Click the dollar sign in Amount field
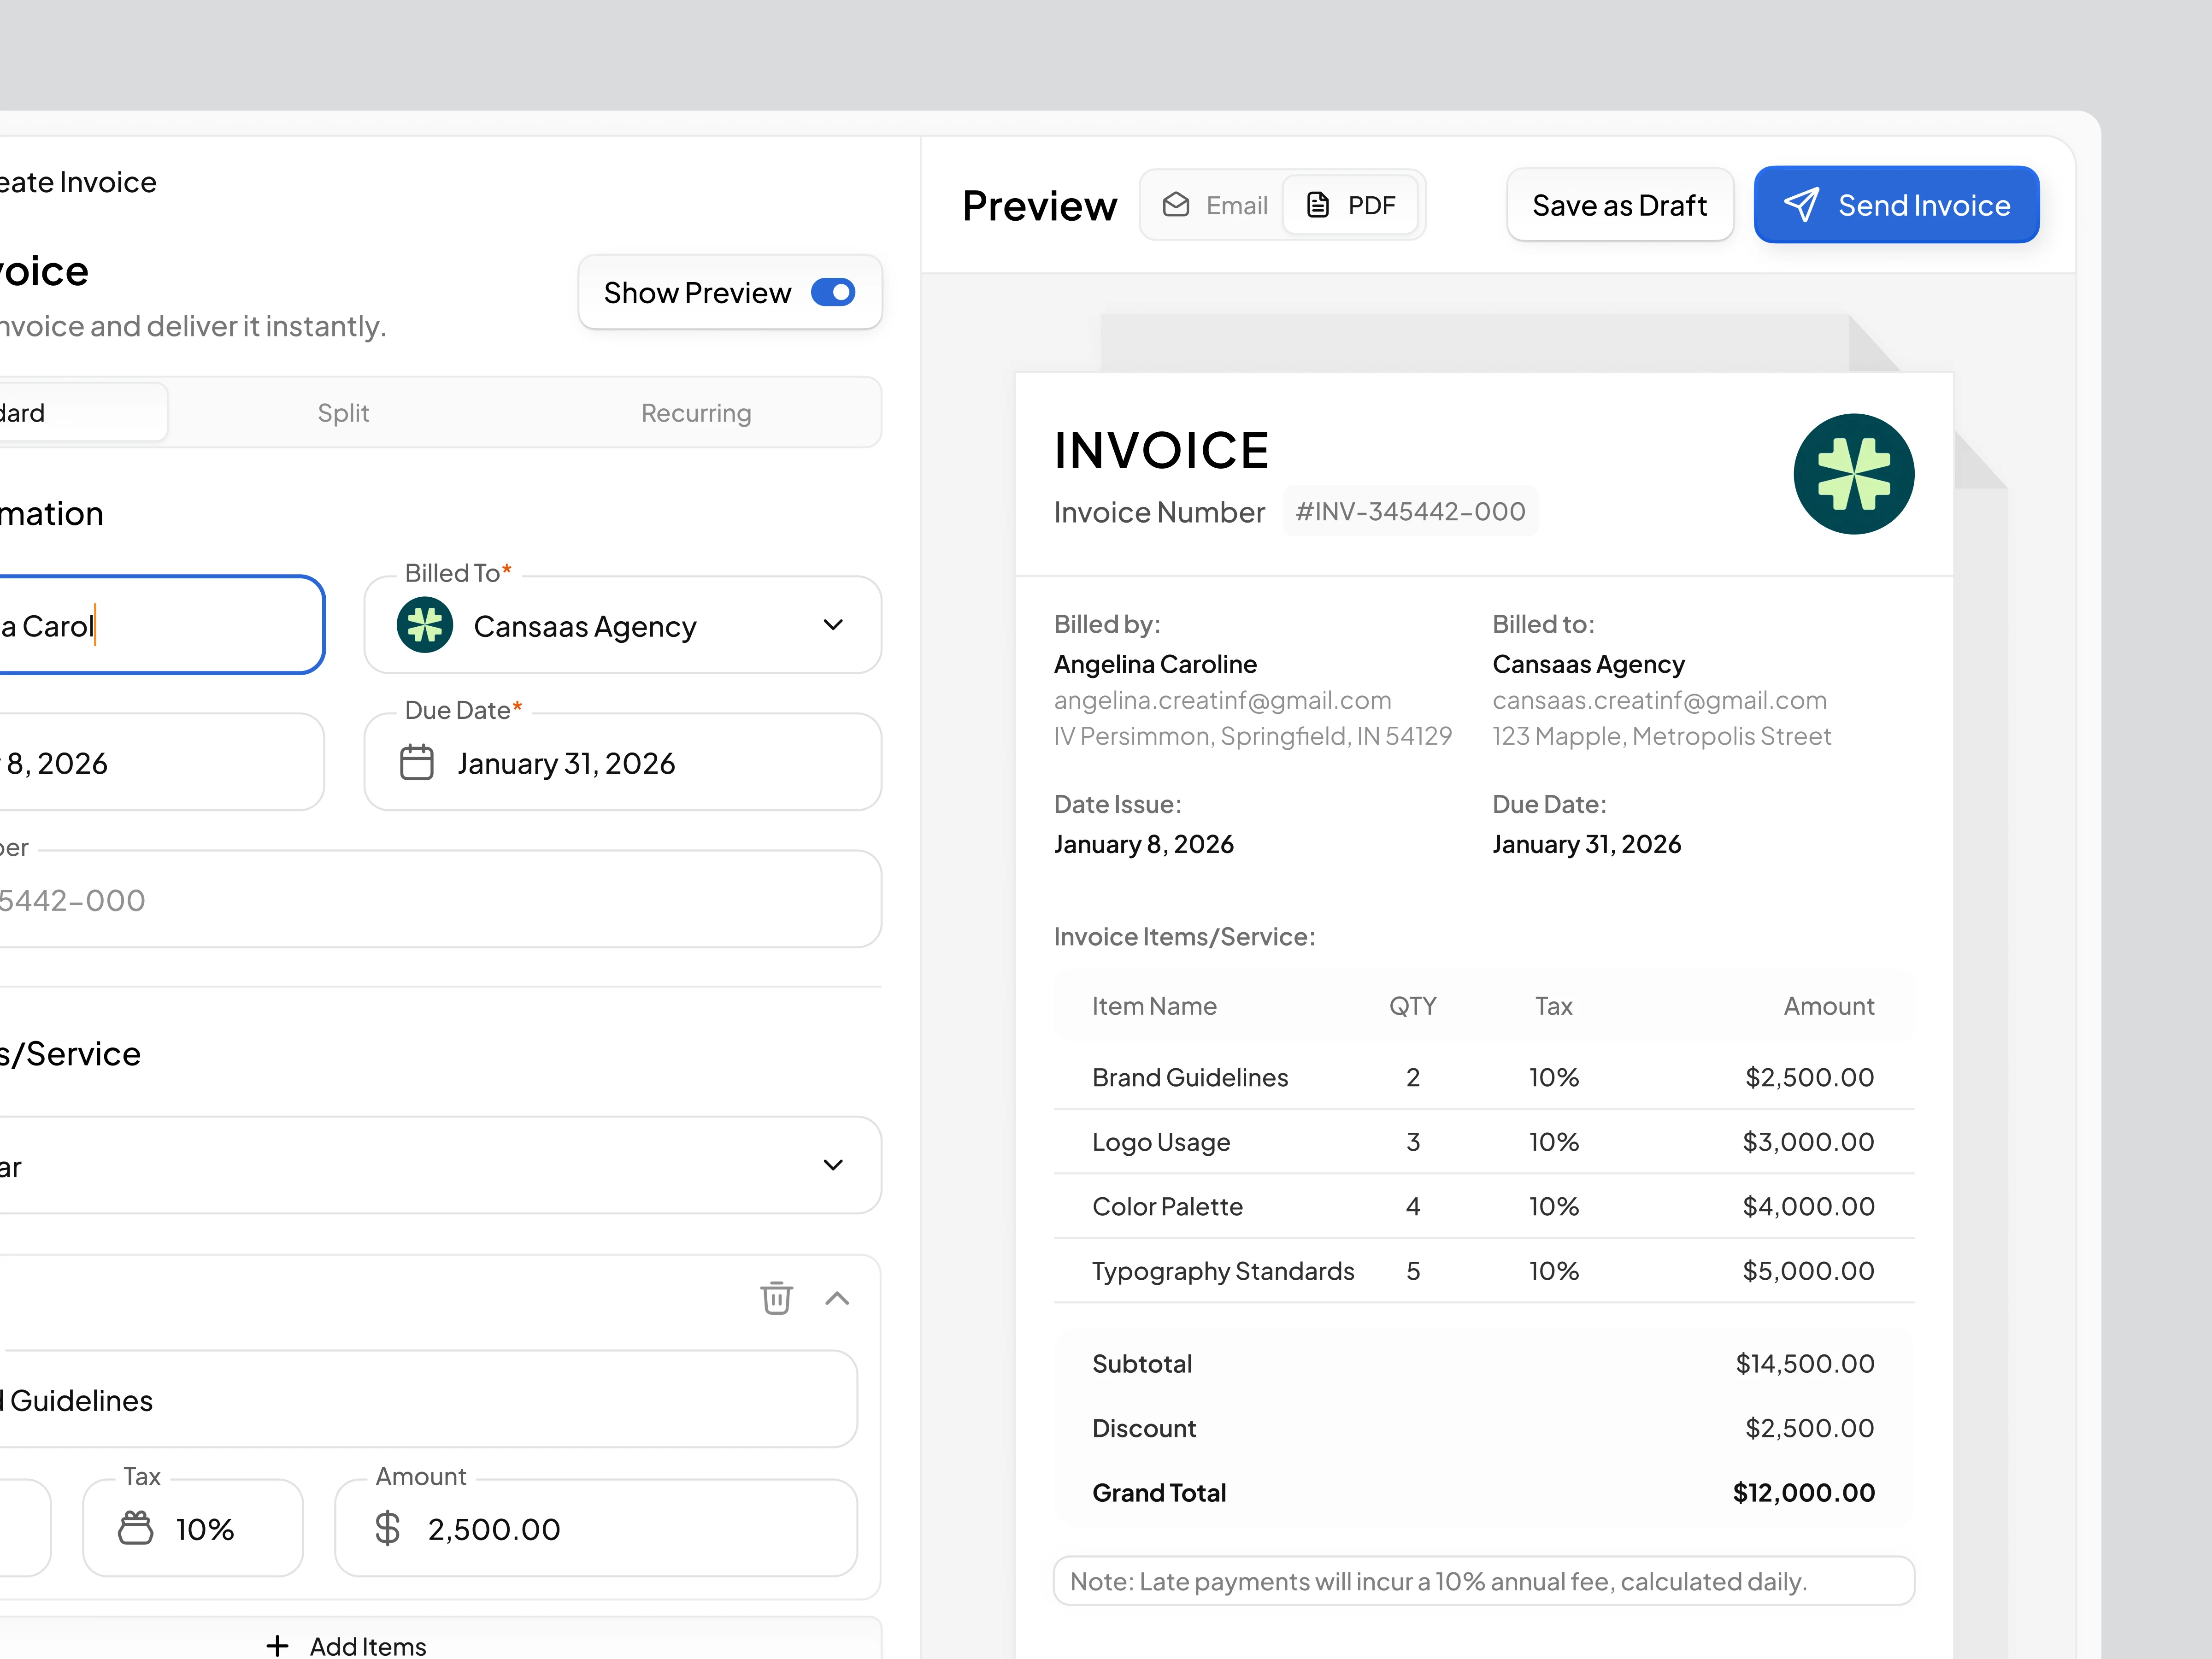Viewport: 2212px width, 1659px height. coord(388,1528)
